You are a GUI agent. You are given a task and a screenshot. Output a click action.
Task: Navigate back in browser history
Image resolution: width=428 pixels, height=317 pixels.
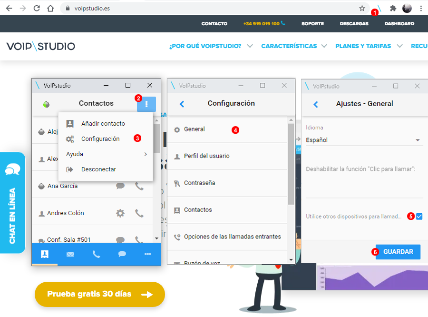(9, 9)
